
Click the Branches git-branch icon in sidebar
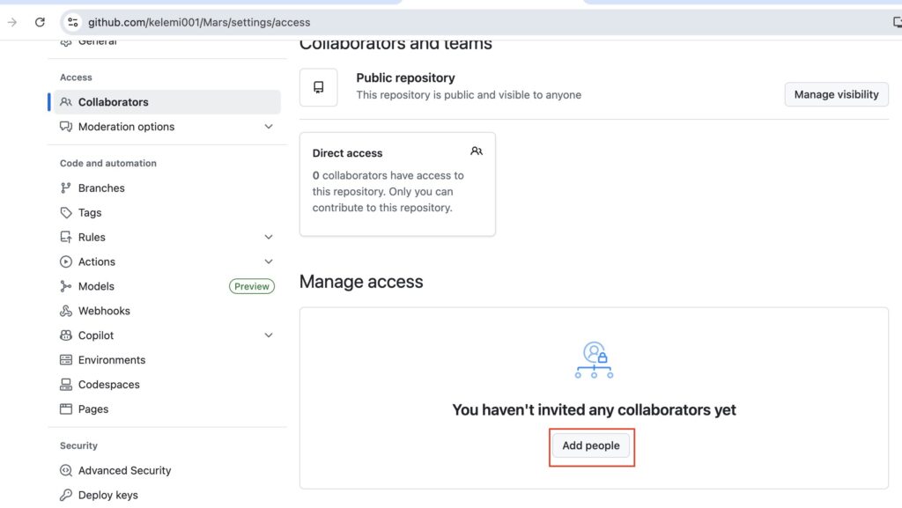[x=66, y=188]
